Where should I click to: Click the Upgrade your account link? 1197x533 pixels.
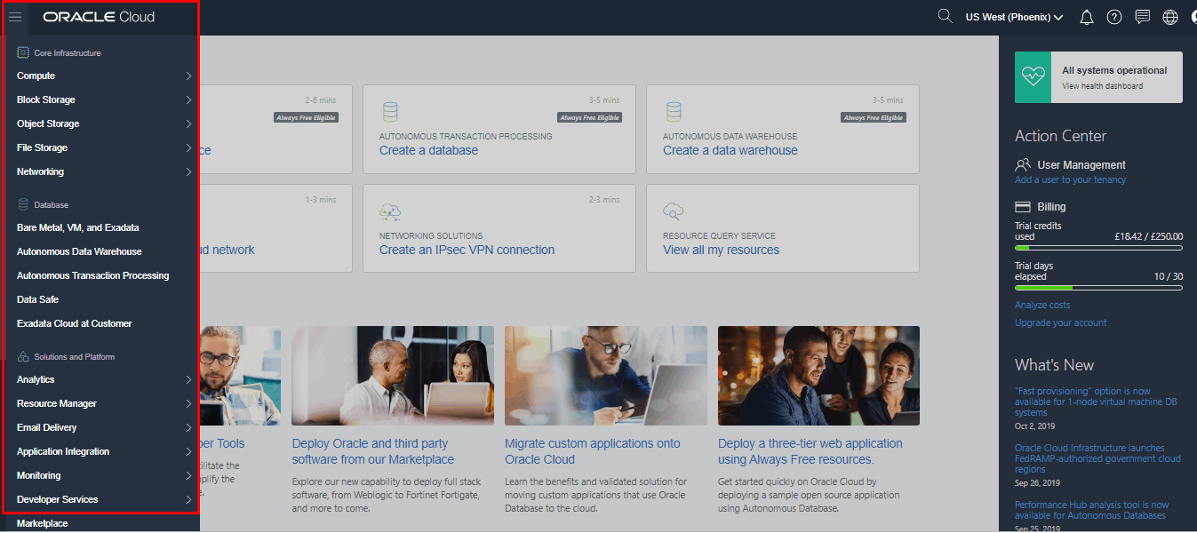click(x=1060, y=323)
